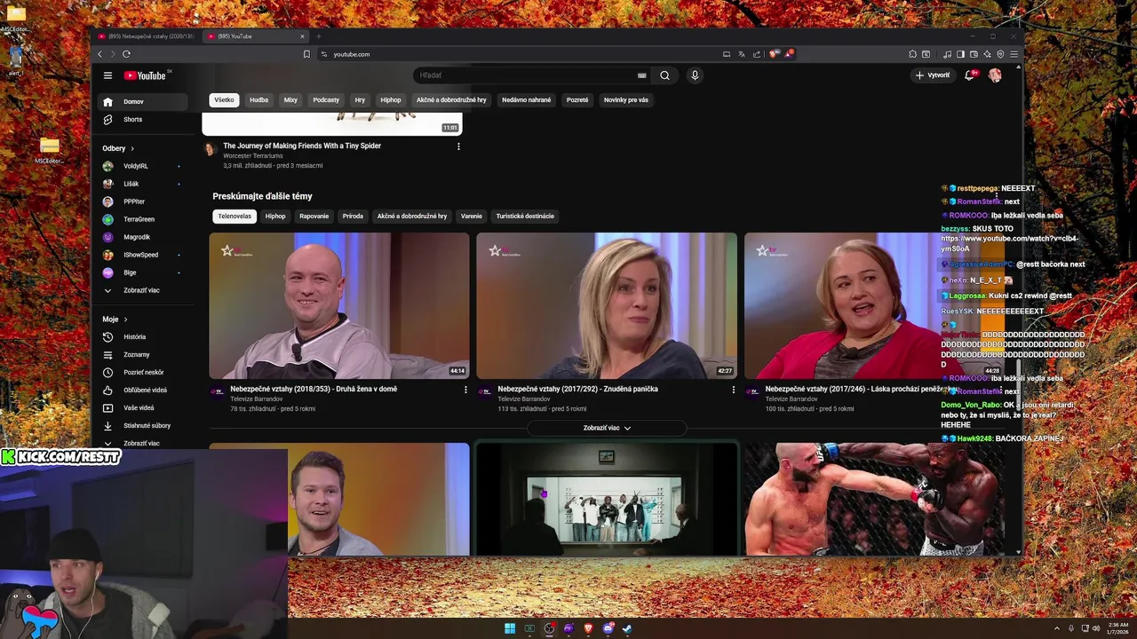Switch to the first tab Nebezpečné vztahy
The height and width of the screenshot is (639, 1137).
pos(146,36)
